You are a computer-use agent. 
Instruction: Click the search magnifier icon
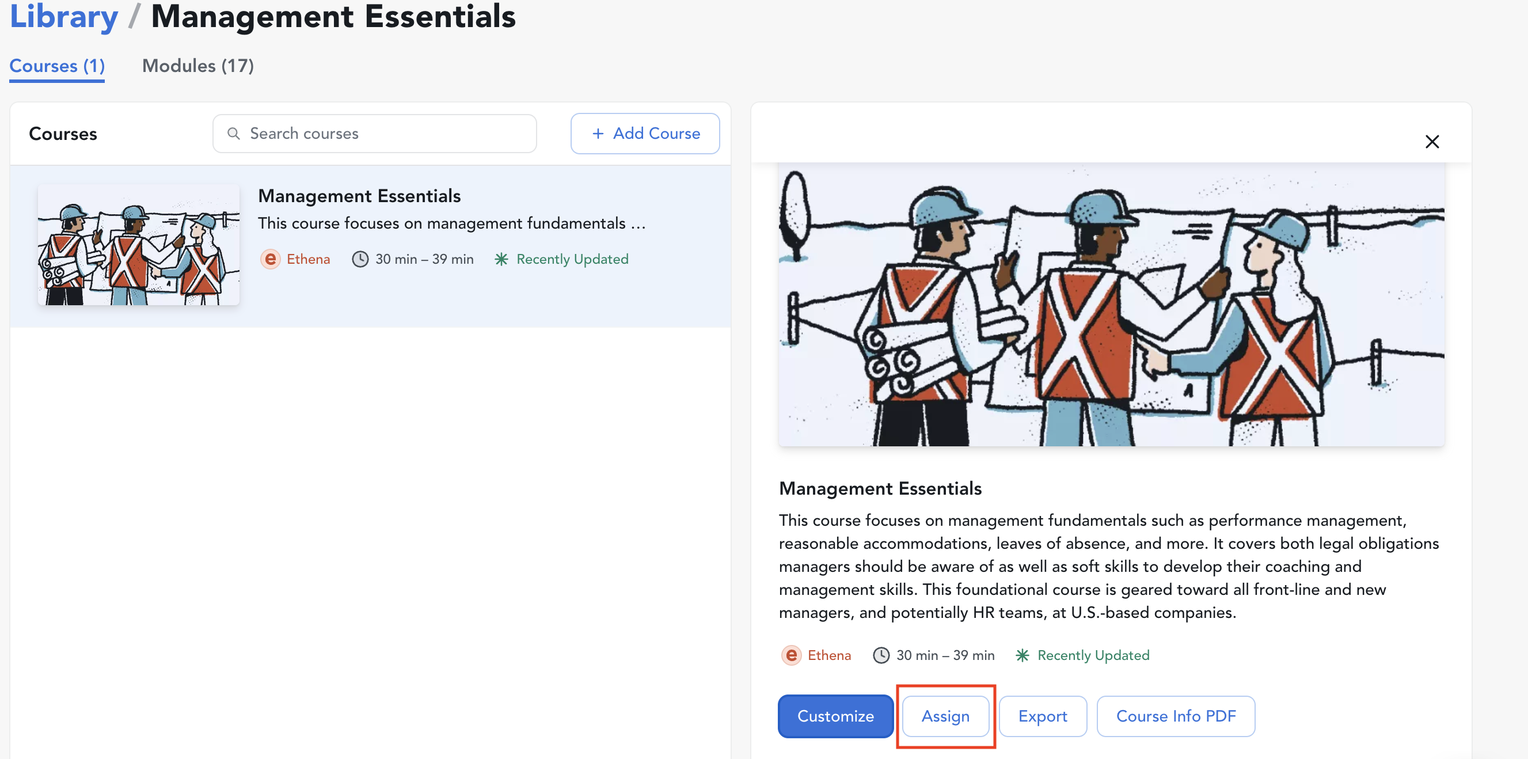point(234,134)
